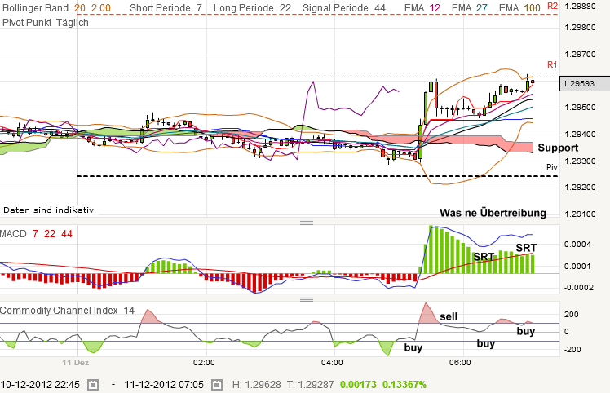Click CCI axis label 200

point(572,315)
